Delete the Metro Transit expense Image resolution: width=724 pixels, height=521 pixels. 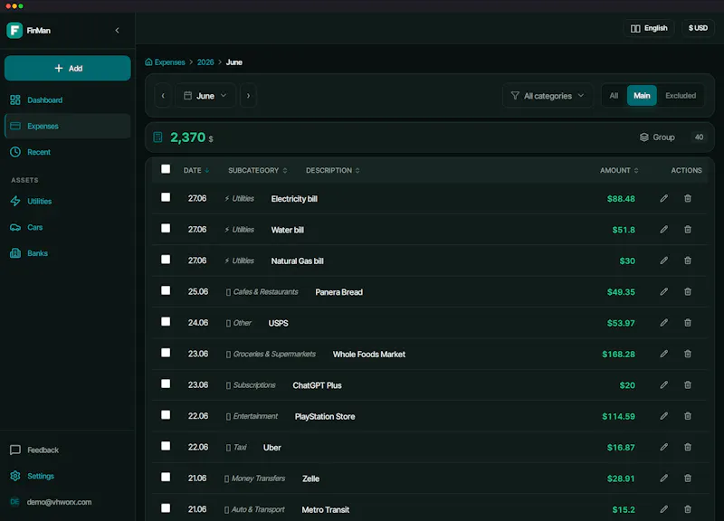pos(688,509)
